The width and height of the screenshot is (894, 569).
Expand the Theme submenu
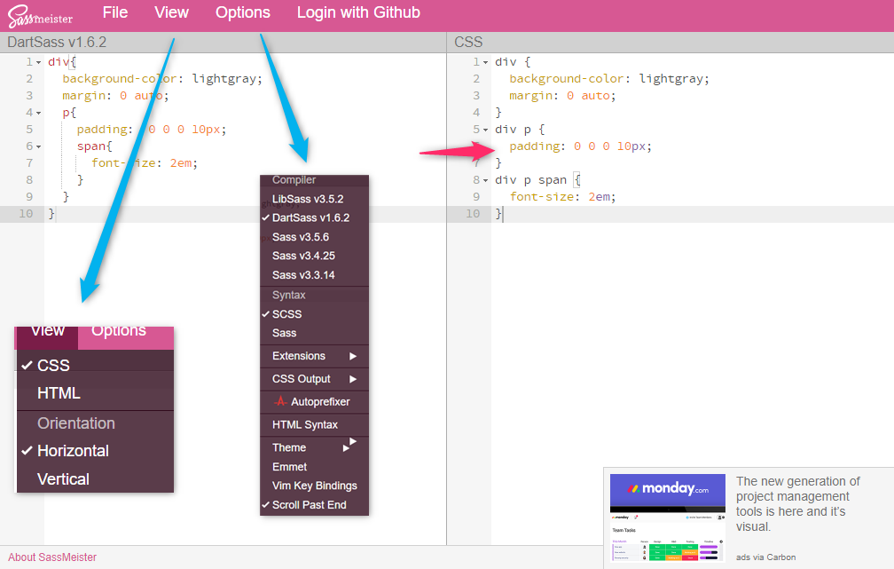[314, 447]
